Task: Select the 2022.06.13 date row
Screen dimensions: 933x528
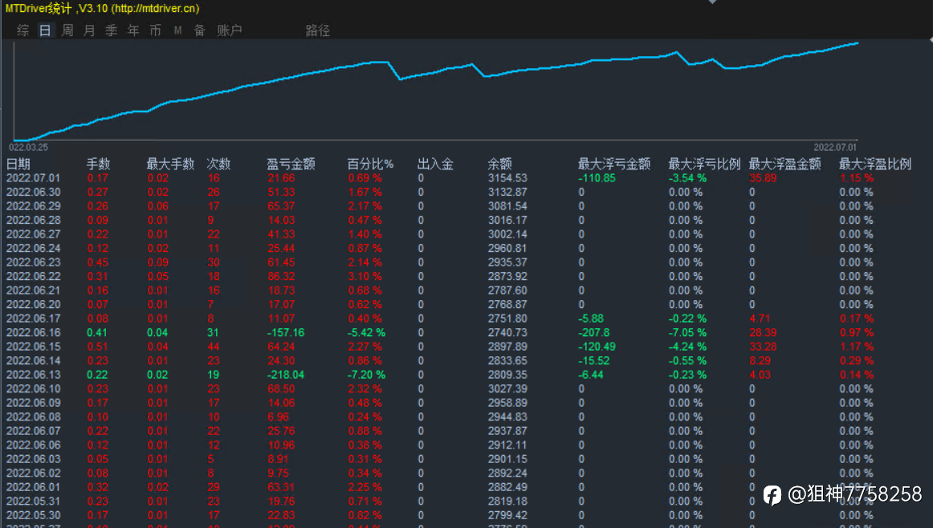Action: pos(34,375)
